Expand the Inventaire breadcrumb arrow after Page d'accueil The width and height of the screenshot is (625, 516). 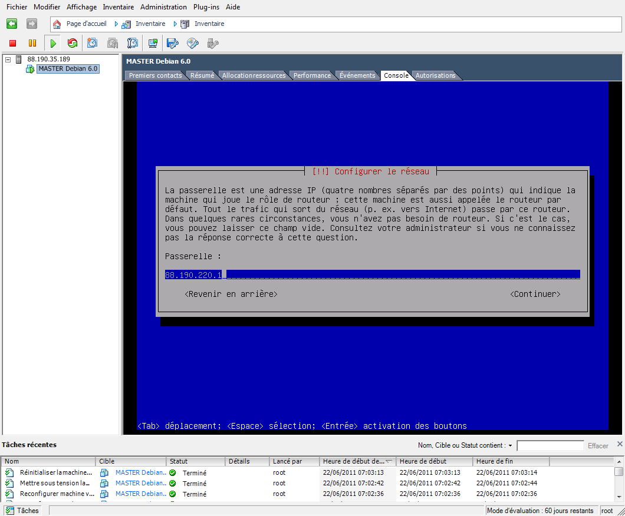tap(116, 24)
